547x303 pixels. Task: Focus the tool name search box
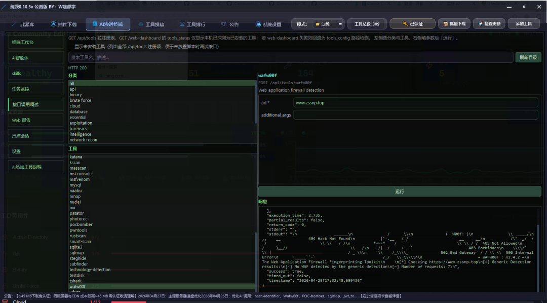(x=291, y=57)
